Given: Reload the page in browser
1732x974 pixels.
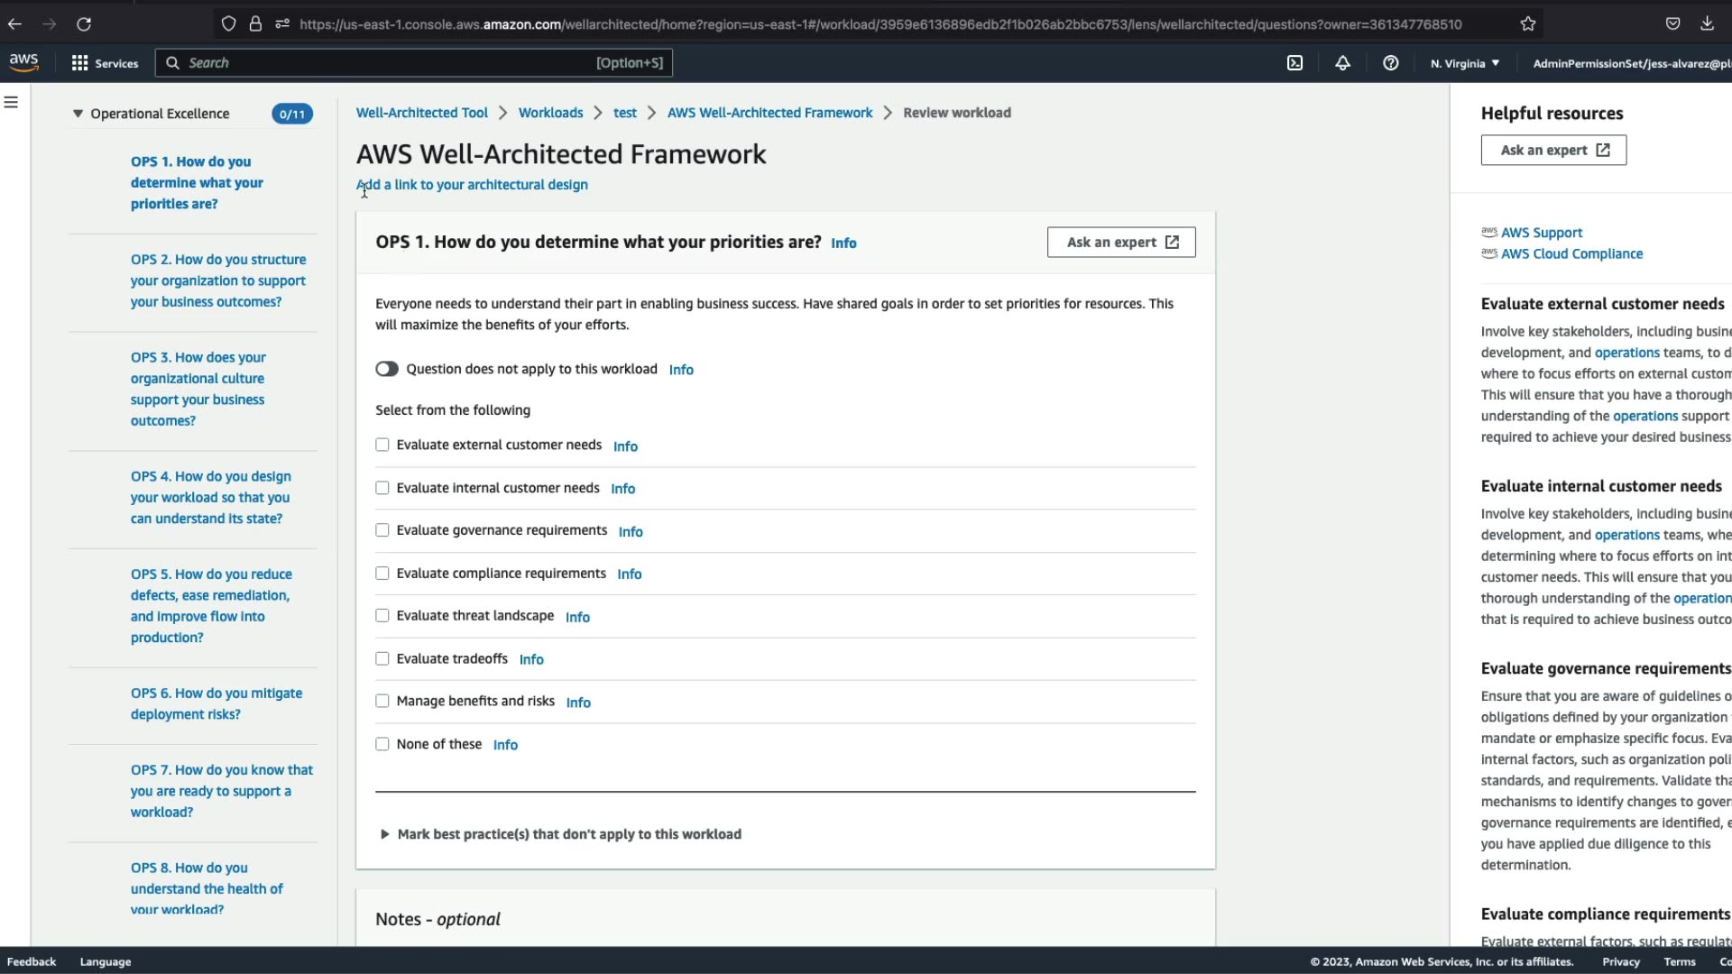Looking at the screenshot, I should [84, 24].
